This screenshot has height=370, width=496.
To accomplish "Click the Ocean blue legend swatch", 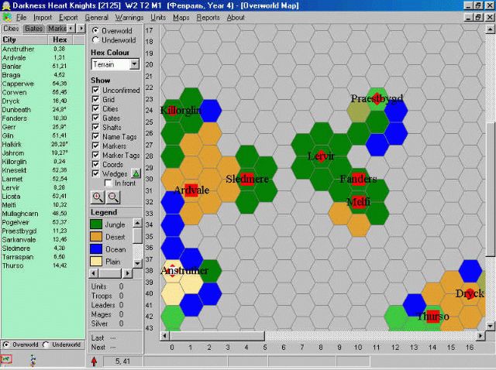I will coord(96,249).
